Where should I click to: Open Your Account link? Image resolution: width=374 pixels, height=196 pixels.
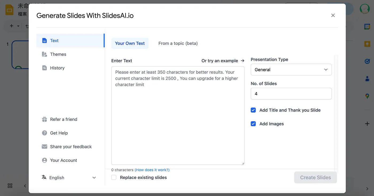pos(64,160)
